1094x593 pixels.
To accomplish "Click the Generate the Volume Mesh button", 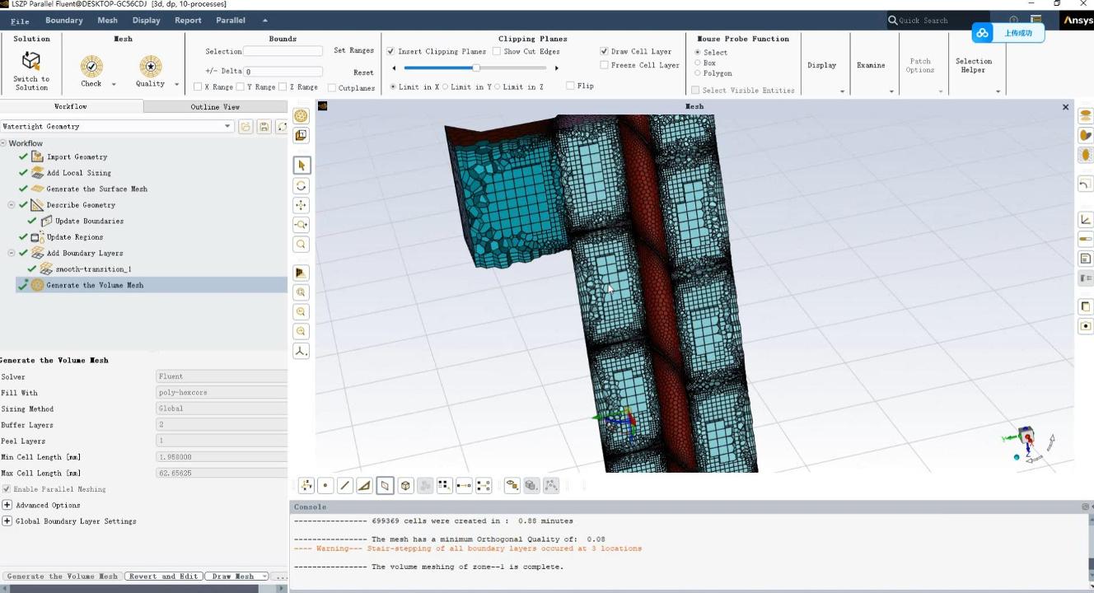I will click(63, 577).
